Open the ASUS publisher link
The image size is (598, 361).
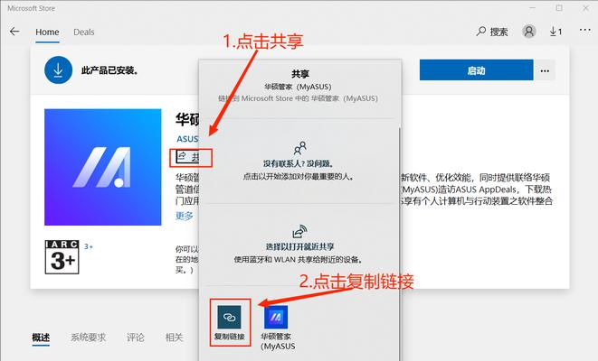tap(187, 139)
